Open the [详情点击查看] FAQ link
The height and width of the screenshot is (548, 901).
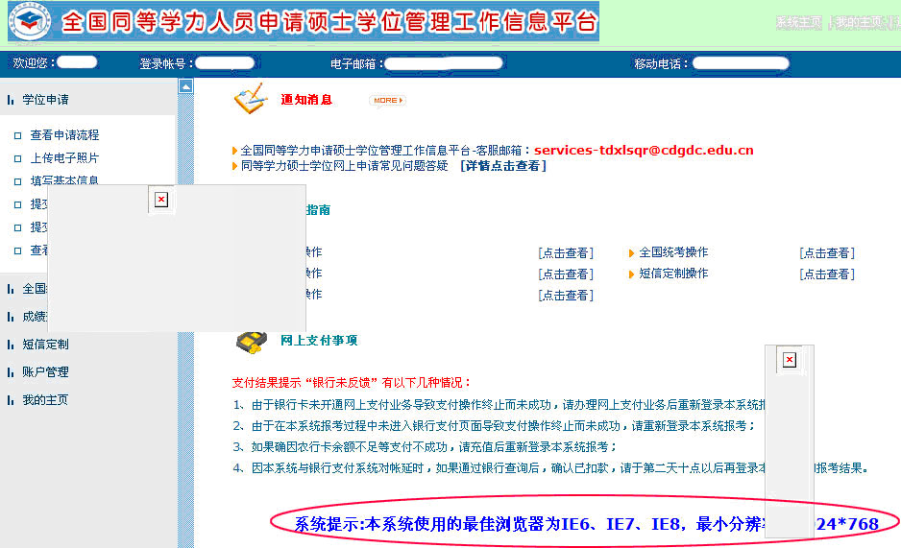pyautogui.click(x=503, y=166)
